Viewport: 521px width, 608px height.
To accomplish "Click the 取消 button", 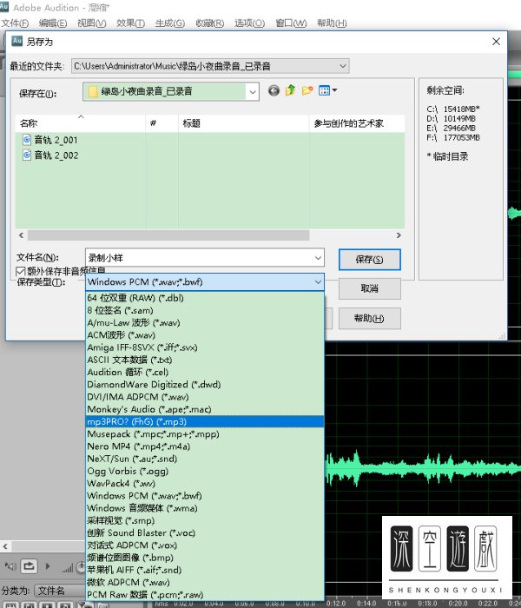I will coord(369,288).
